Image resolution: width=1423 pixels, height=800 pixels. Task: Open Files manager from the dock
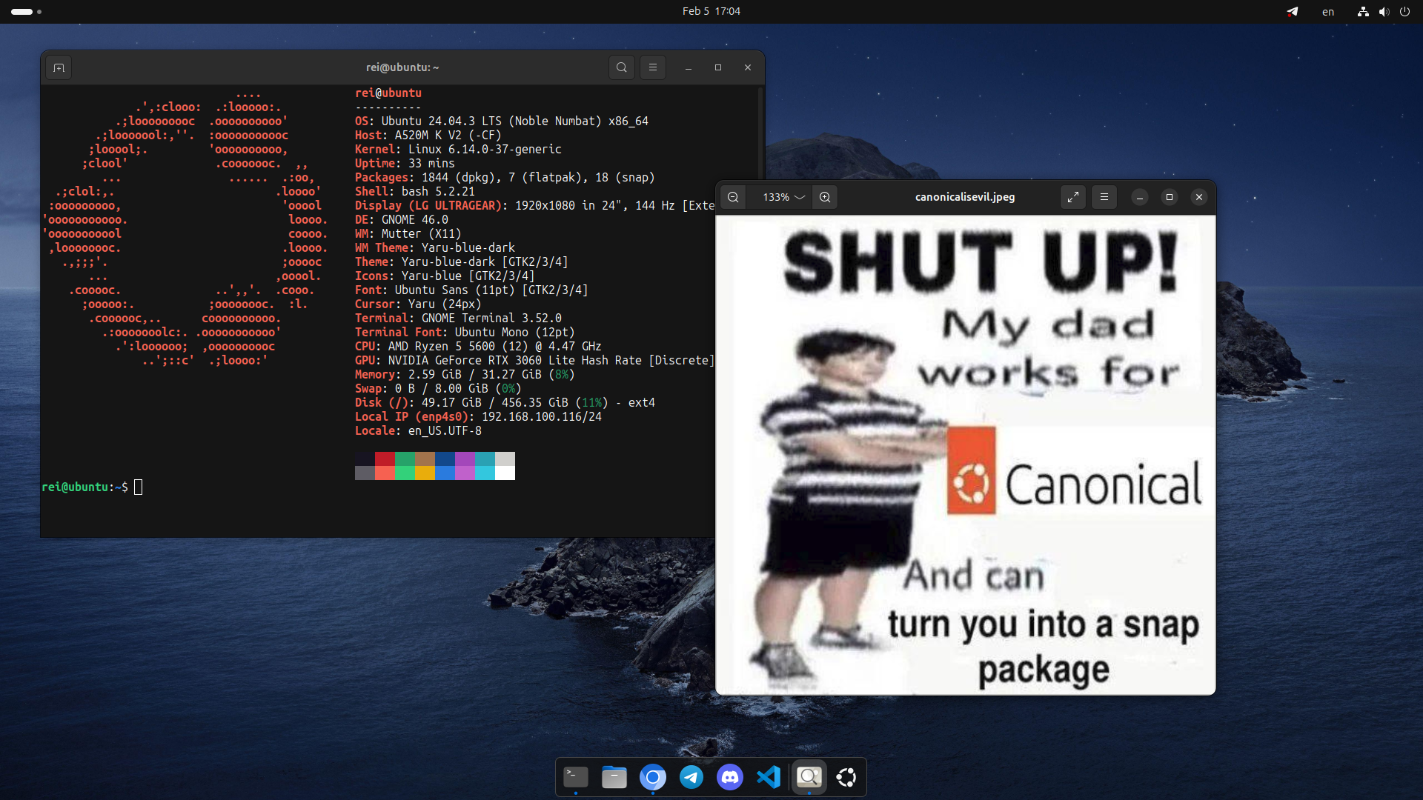(614, 777)
